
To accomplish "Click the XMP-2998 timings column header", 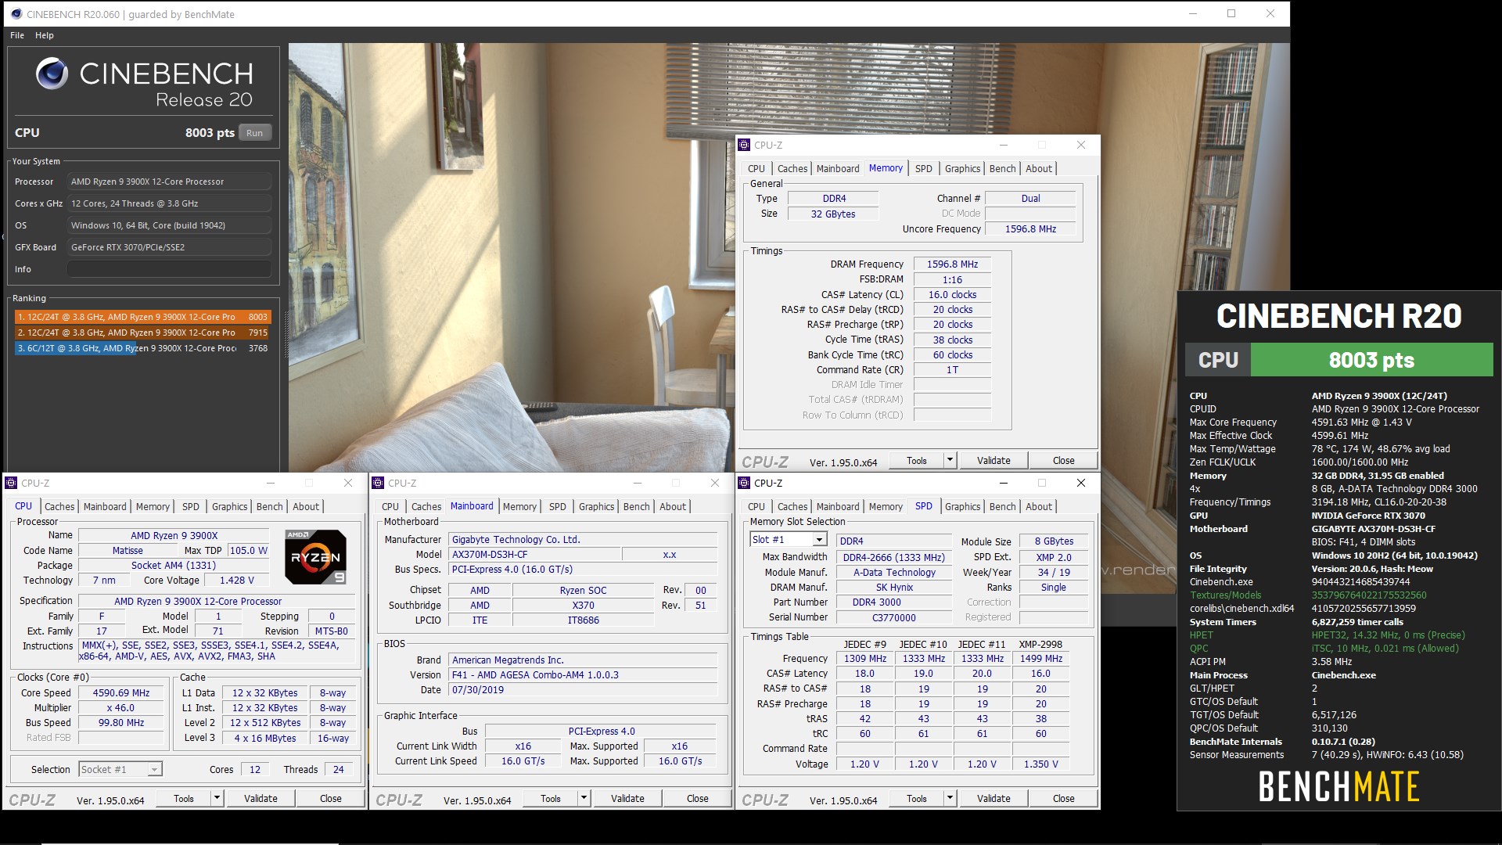I will (1040, 644).
